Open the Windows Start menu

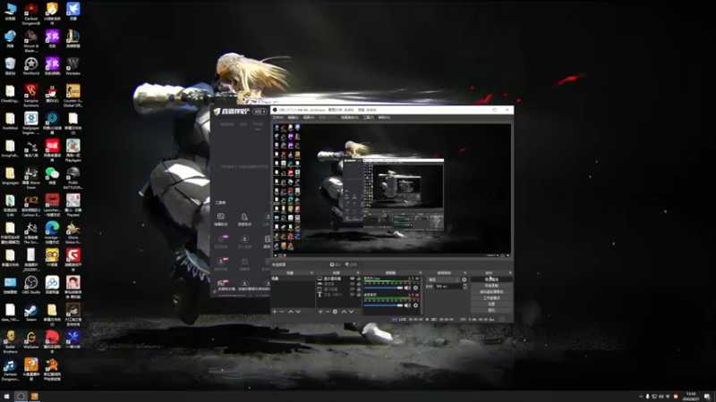coord(6,396)
